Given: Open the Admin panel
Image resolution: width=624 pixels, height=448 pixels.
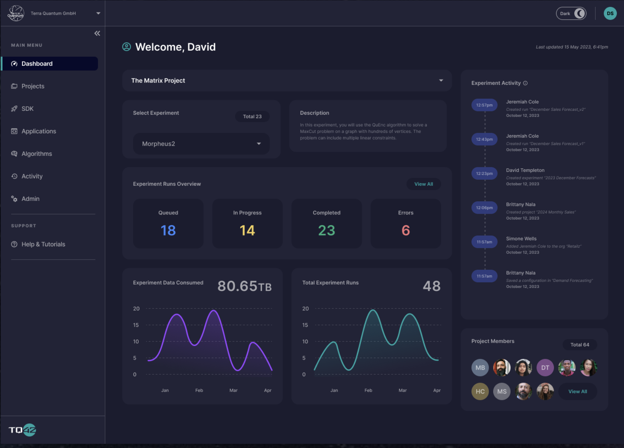Looking at the screenshot, I should 30,198.
